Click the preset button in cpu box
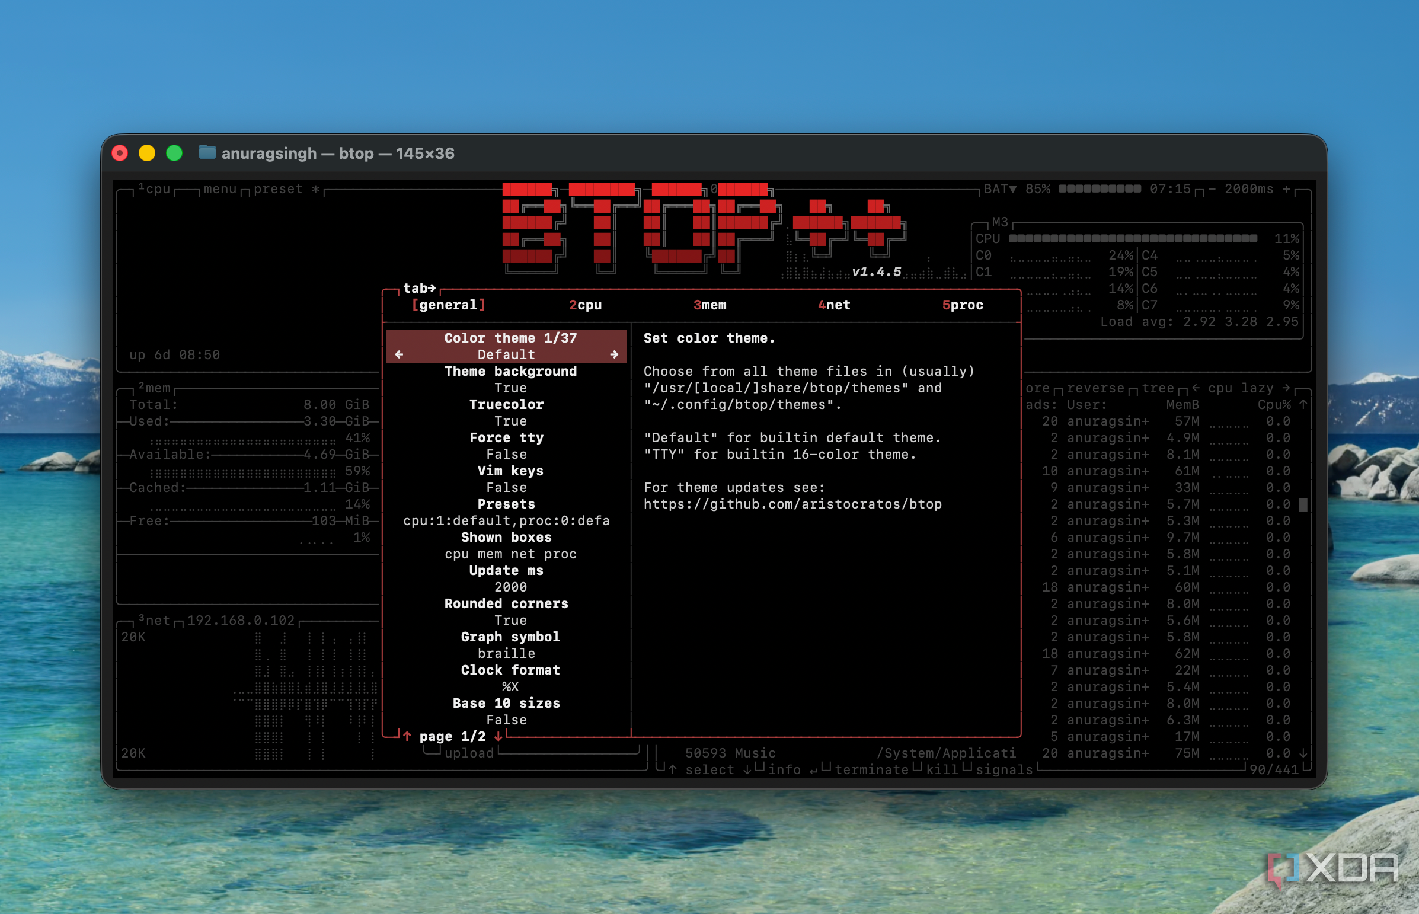 coord(287,189)
